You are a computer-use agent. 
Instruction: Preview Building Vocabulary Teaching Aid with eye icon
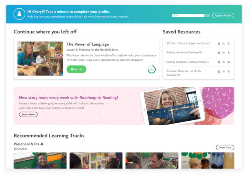coord(224,53)
